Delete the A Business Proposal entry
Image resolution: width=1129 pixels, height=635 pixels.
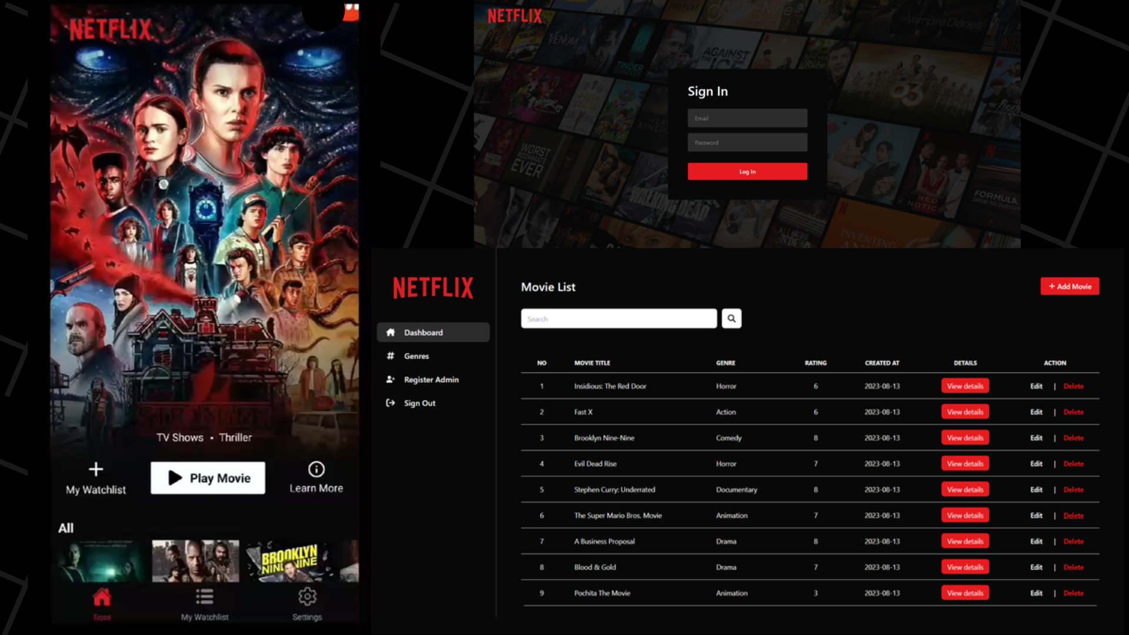point(1074,542)
